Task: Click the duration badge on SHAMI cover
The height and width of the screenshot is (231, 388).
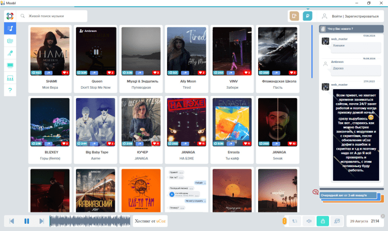Action: 37,73
